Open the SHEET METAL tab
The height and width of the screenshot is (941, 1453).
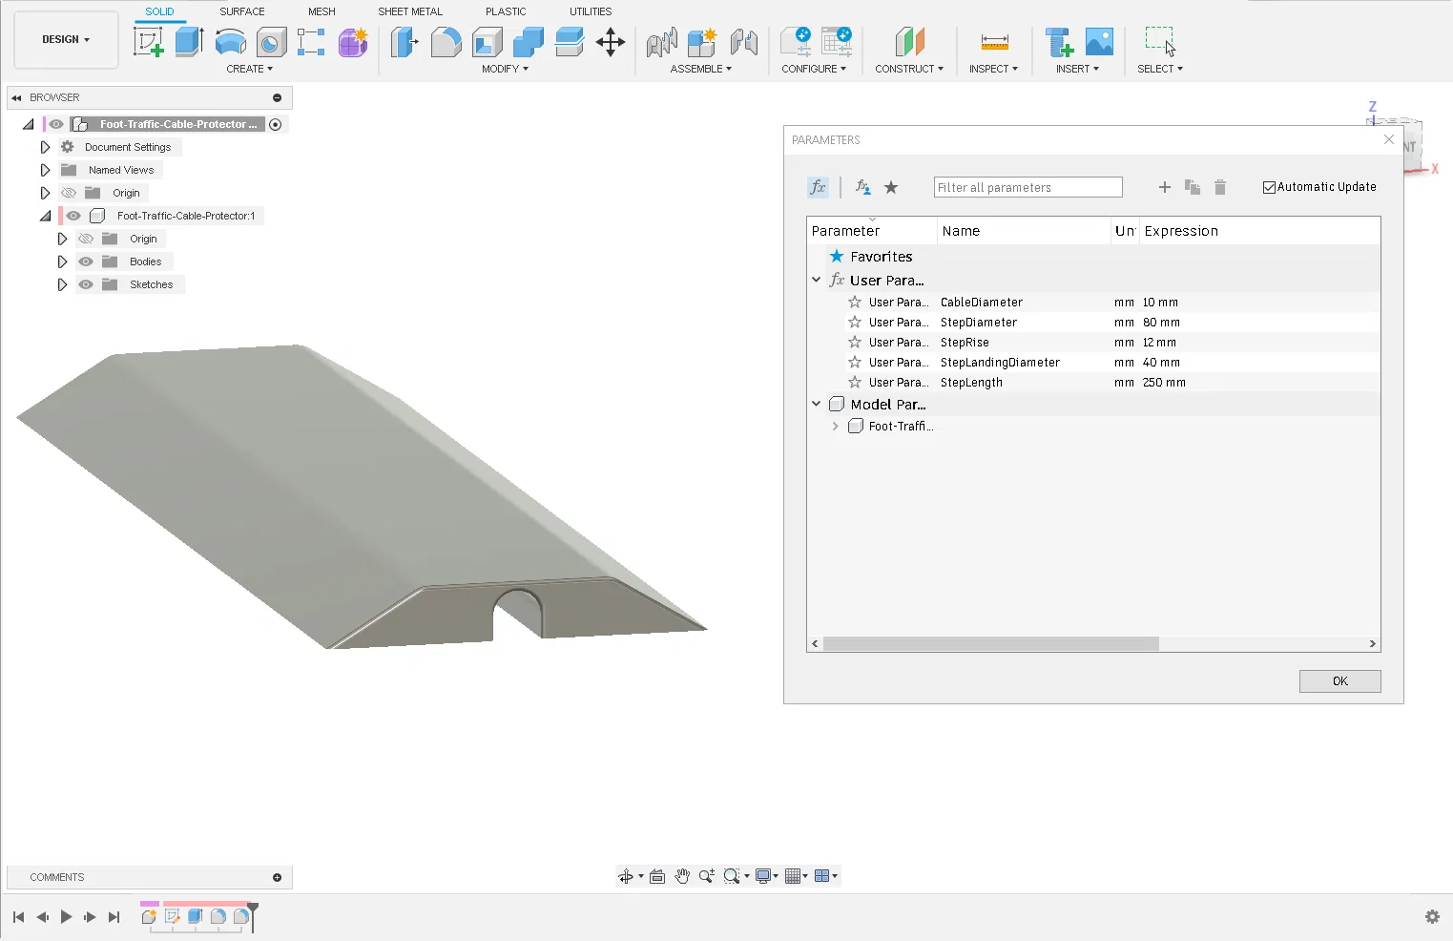[410, 11]
